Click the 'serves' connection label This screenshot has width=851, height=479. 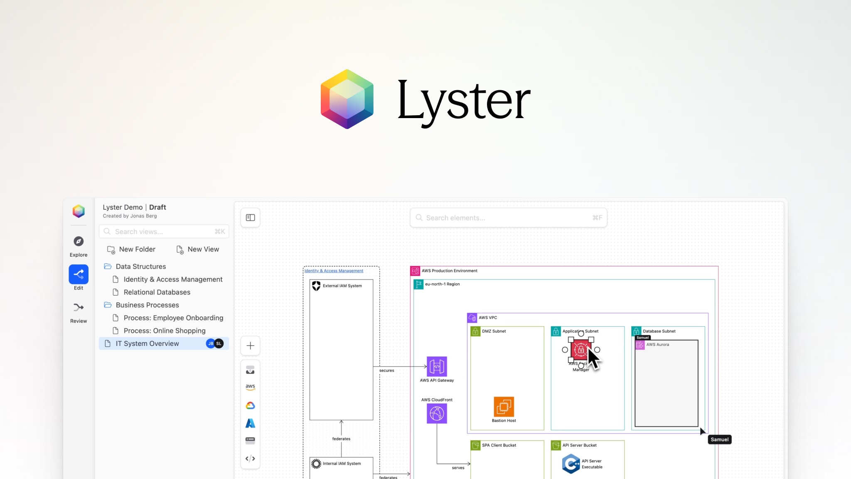pyautogui.click(x=458, y=468)
